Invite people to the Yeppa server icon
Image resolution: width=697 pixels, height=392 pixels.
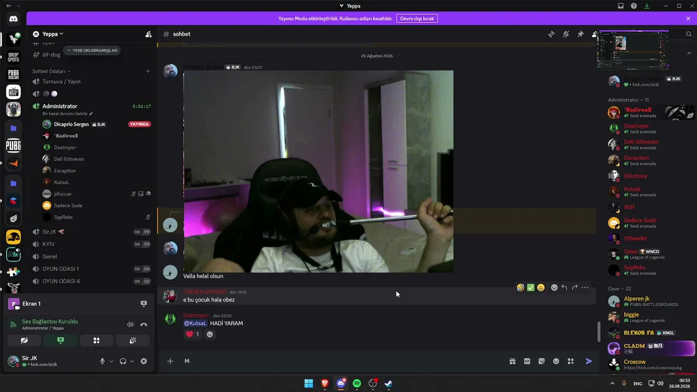[x=149, y=34]
